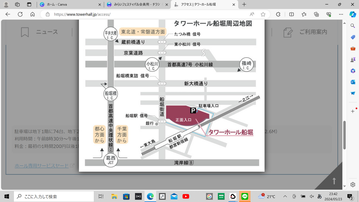Open Task View on the taskbar
The width and height of the screenshot is (359, 202).
[101, 196]
